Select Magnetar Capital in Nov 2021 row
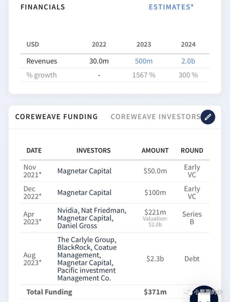 84,171
